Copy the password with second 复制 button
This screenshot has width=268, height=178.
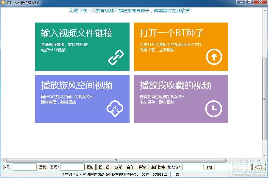click(x=90, y=167)
